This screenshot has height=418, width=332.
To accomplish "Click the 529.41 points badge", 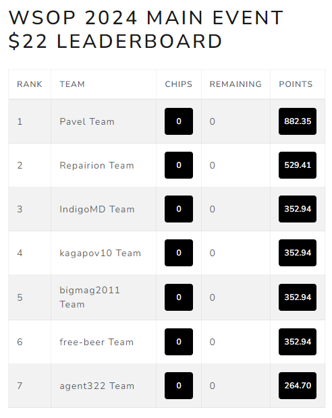I will [x=298, y=165].
